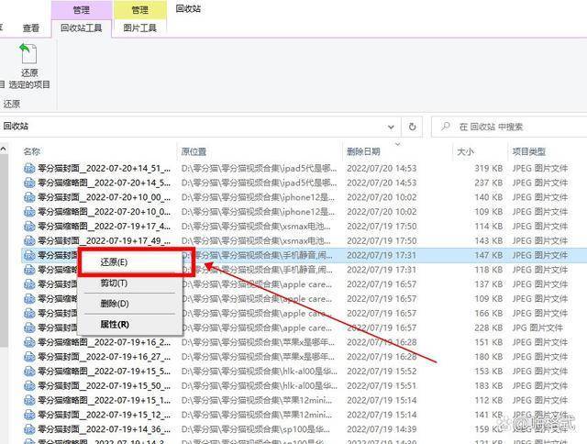Click the 2022/07/19 15:52 deletion date
587x444 pixels.
(x=382, y=372)
